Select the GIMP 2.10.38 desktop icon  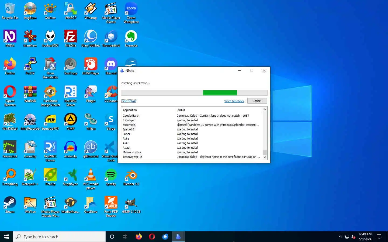pos(131,205)
